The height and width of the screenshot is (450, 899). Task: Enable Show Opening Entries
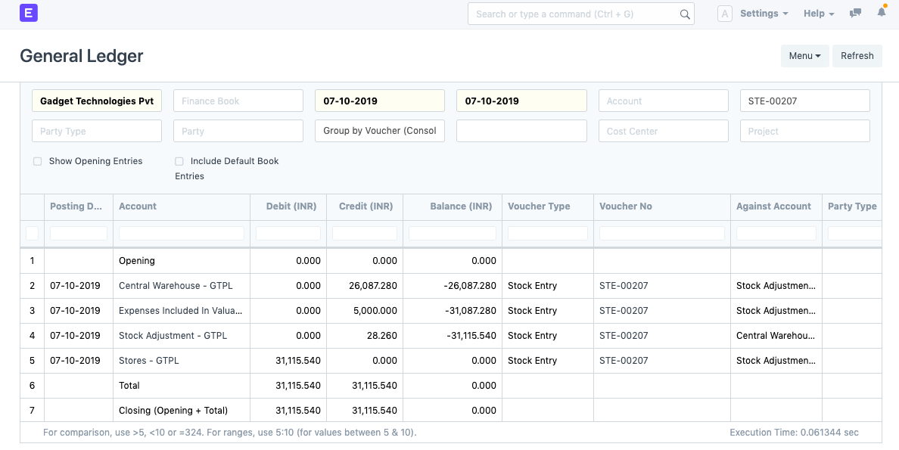(37, 161)
